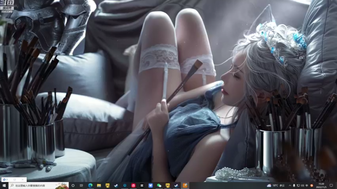Open the red round app icon on taskbar
Image resolution: width=337 pixels, height=189 pixels.
click(133, 186)
